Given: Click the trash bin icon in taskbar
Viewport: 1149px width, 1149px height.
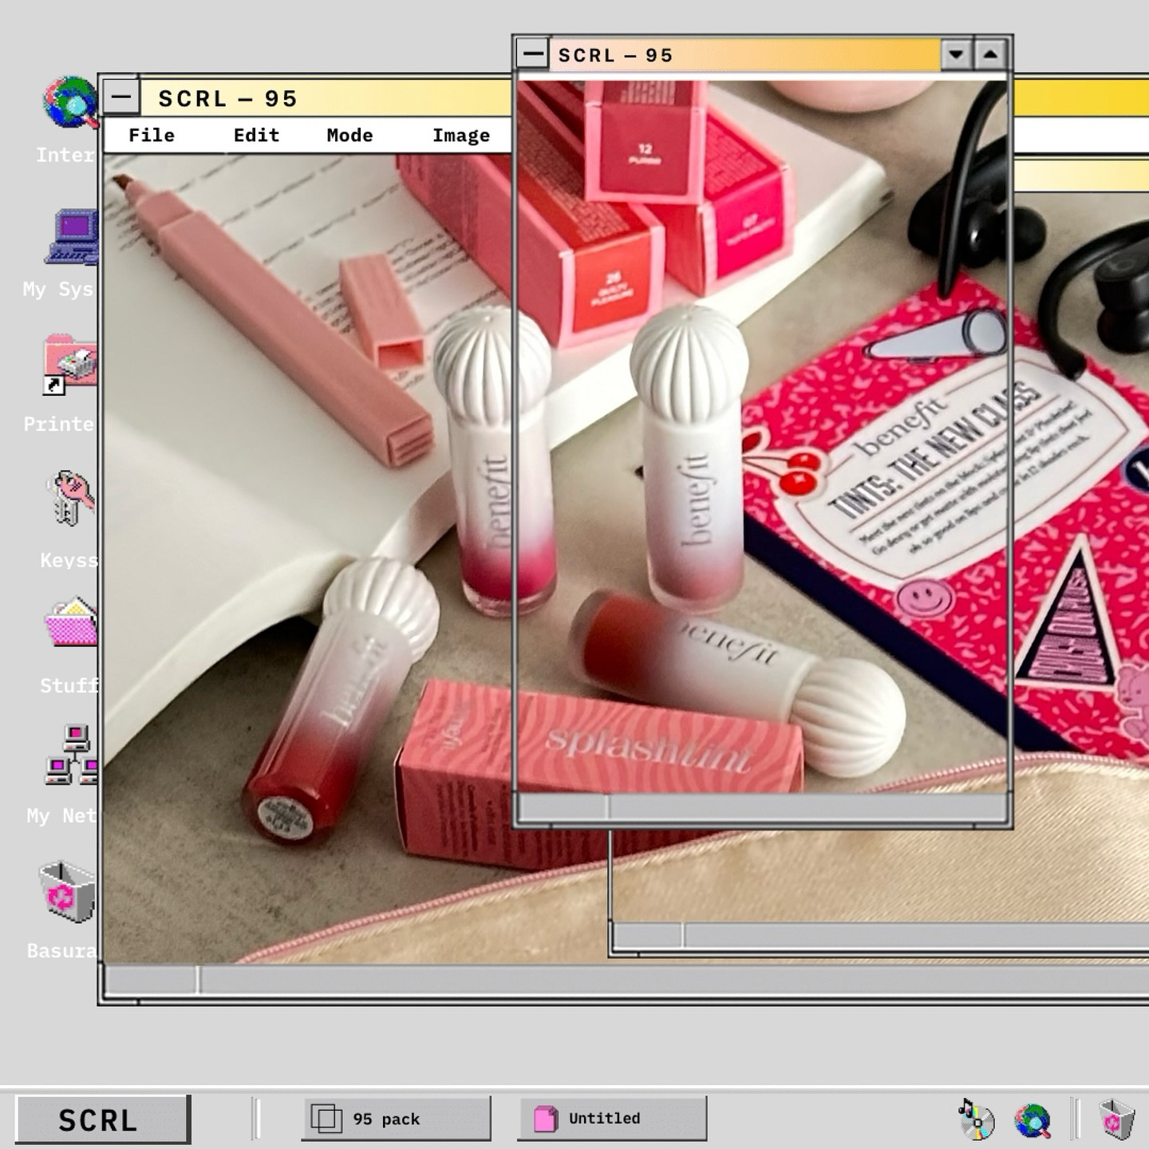Looking at the screenshot, I should click(1116, 1119).
